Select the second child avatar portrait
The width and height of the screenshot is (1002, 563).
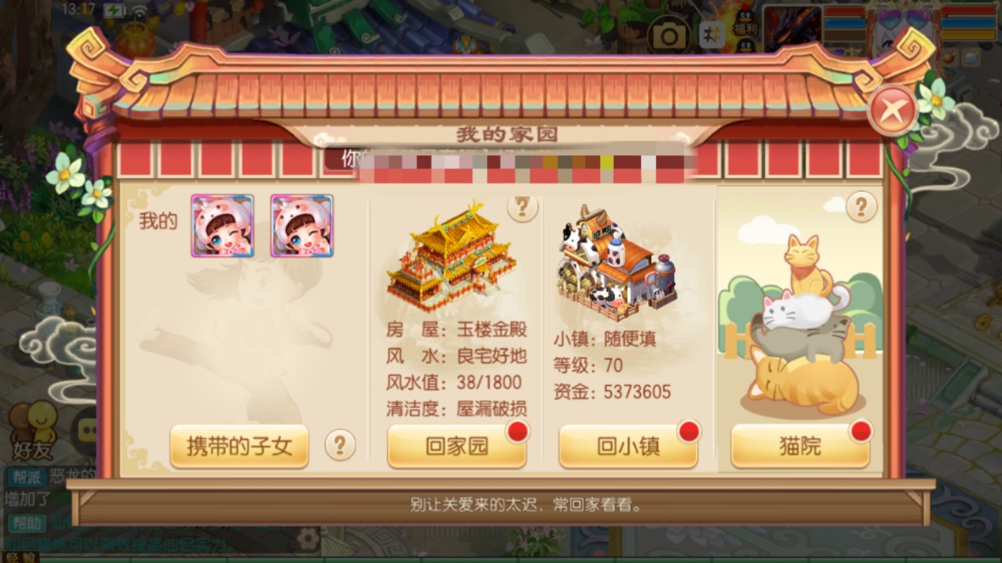pos(302,226)
